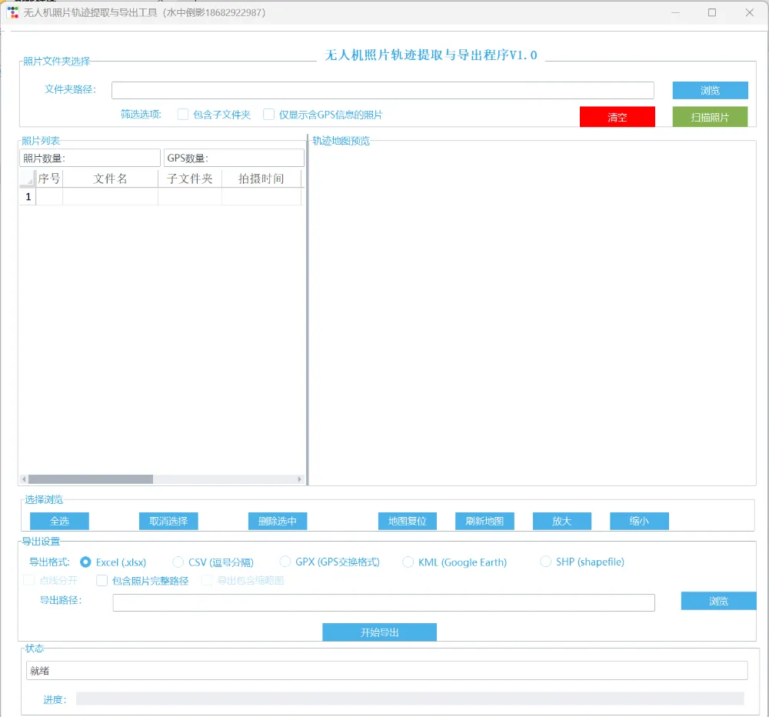
Task: Click the 刷新地图 button
Action: 484,521
